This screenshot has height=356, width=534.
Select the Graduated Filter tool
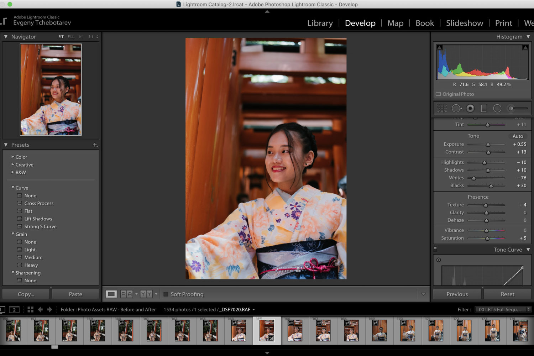(484, 108)
